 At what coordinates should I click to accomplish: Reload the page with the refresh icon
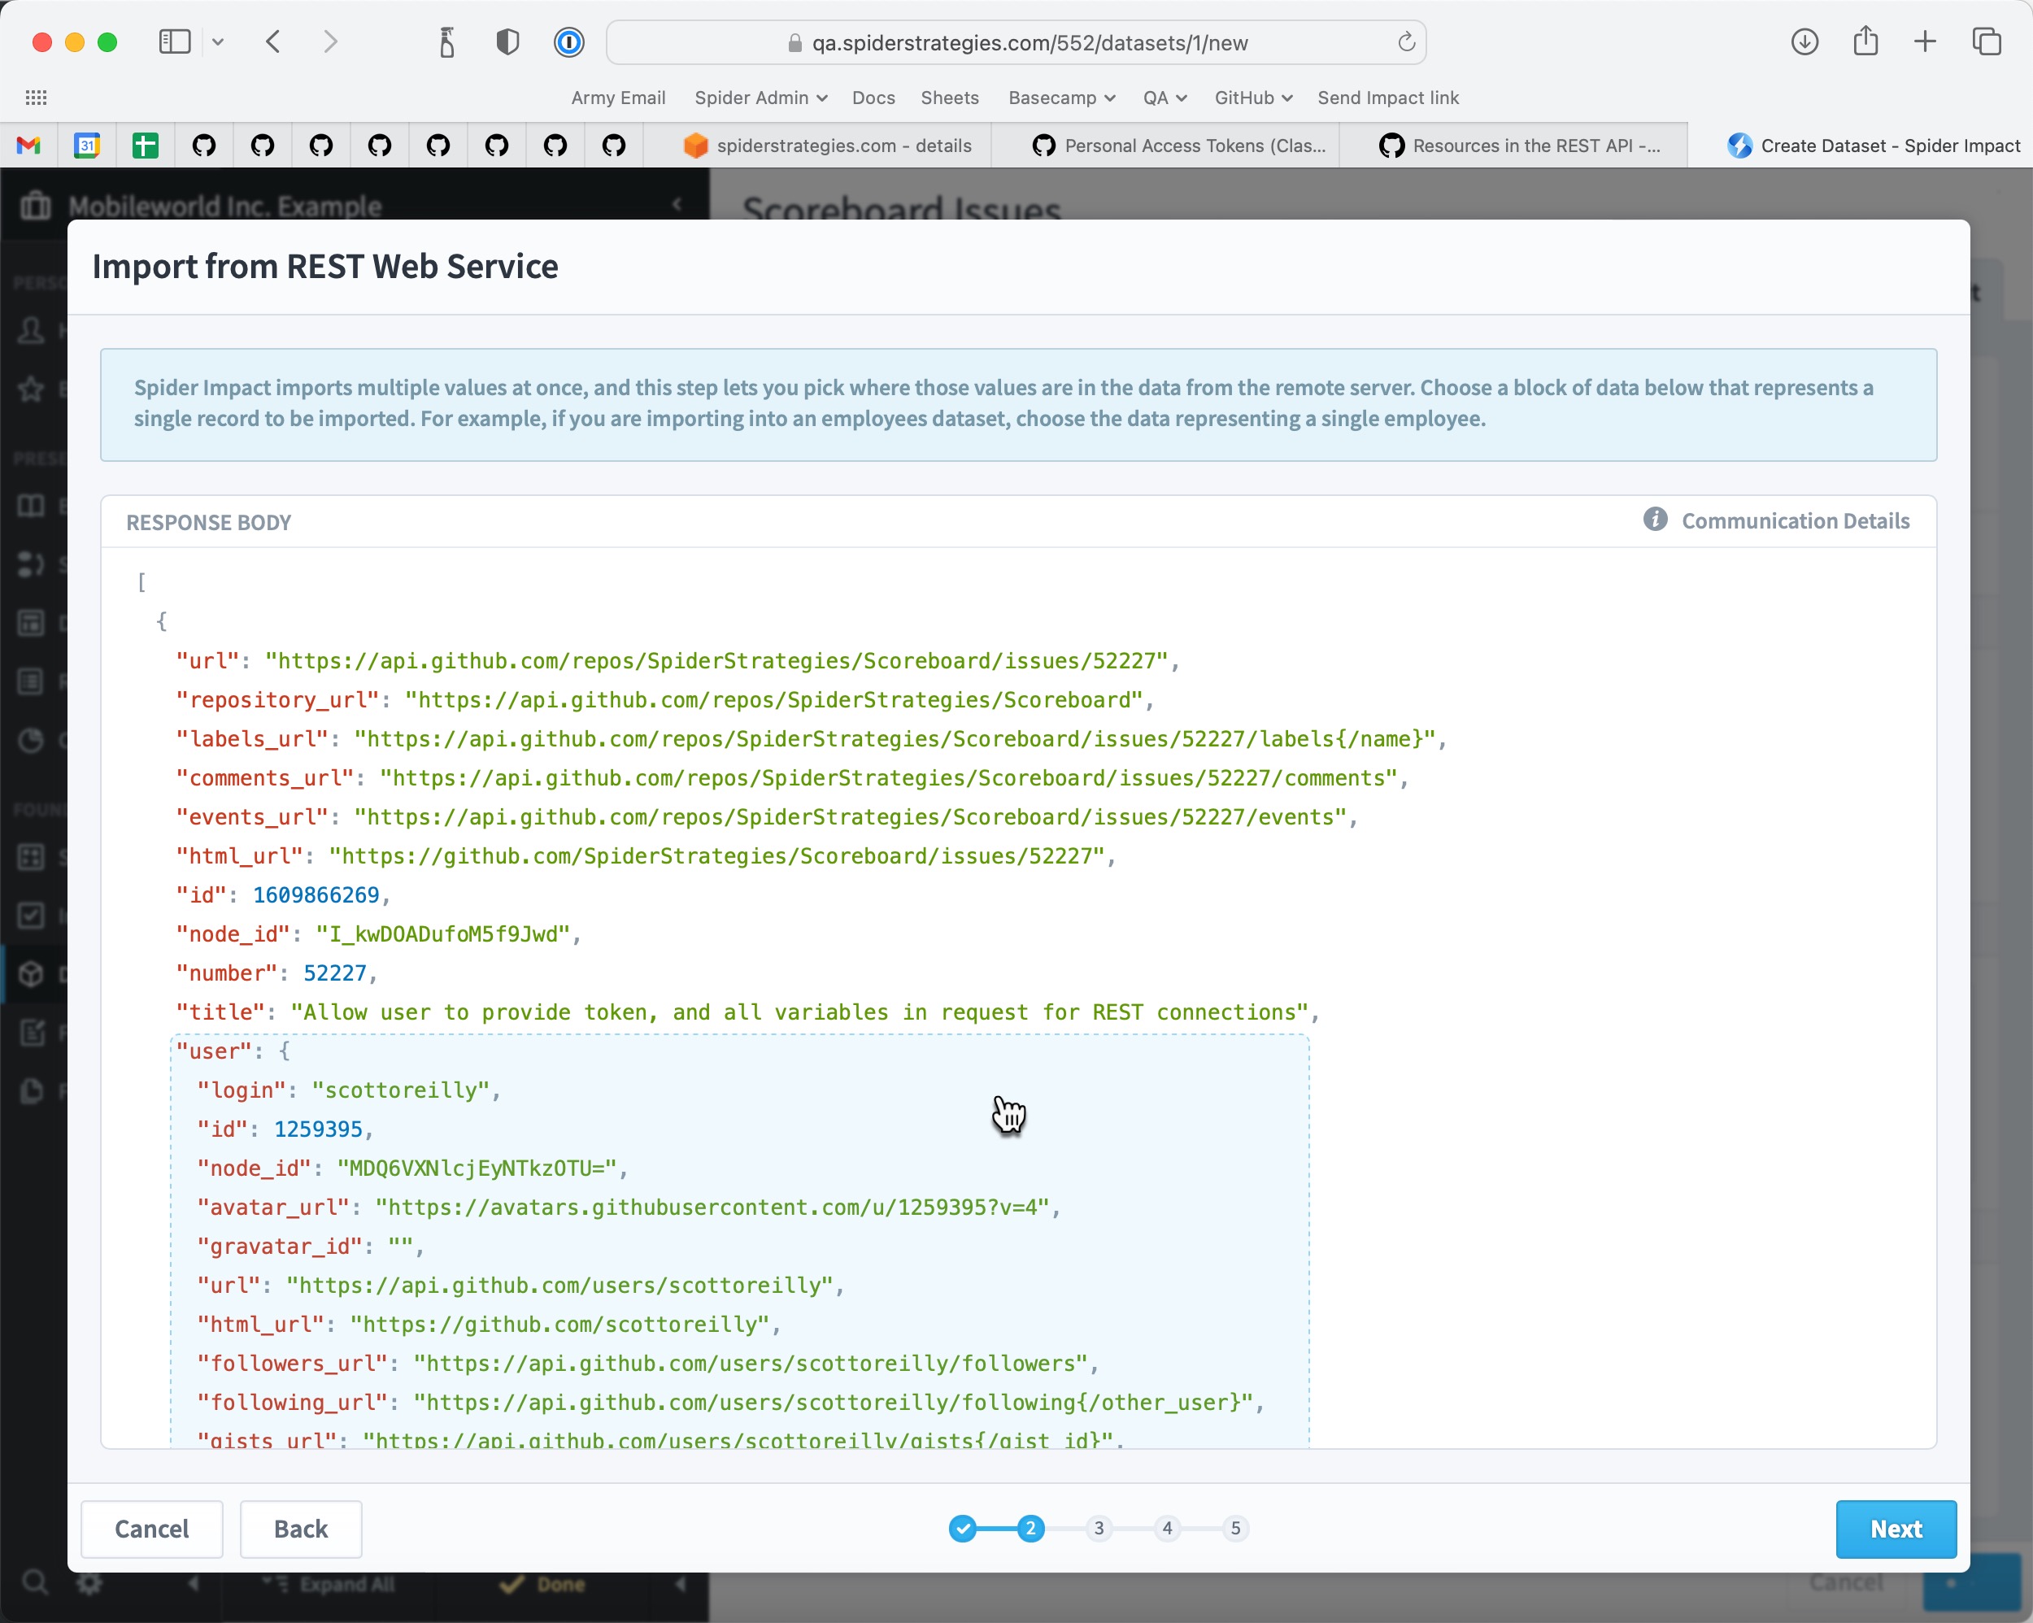(x=1406, y=42)
